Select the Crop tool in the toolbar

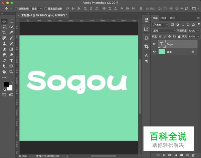point(4,32)
